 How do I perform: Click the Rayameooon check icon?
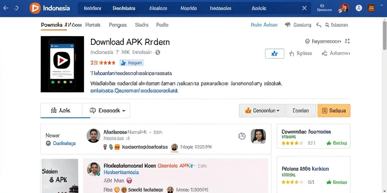(307, 41)
